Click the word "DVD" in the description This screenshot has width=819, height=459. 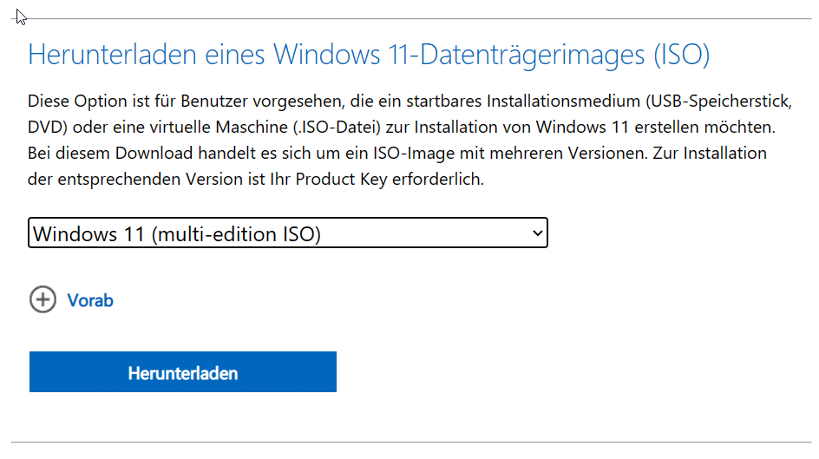click(x=45, y=127)
